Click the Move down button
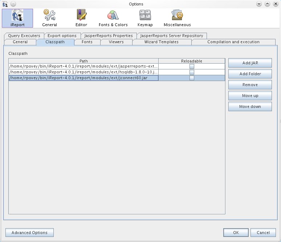 (250, 106)
